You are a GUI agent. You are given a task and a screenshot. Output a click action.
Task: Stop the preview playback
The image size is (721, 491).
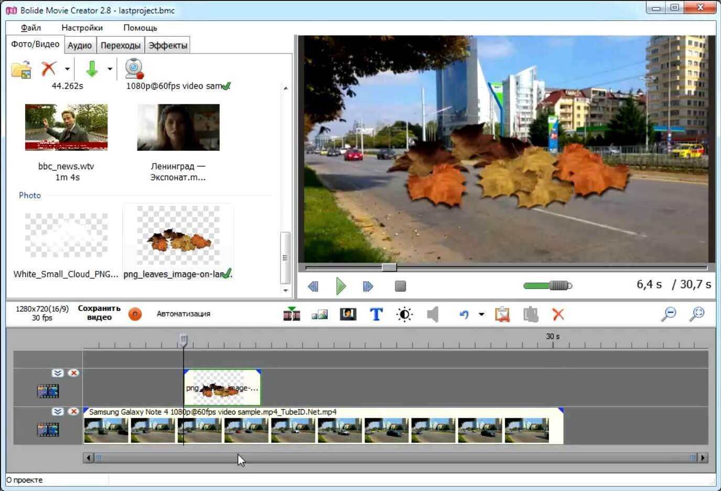click(x=401, y=286)
